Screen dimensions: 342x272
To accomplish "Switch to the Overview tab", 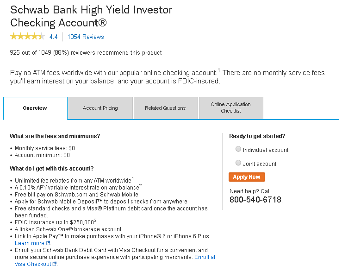I will pyautogui.click(x=35, y=108).
